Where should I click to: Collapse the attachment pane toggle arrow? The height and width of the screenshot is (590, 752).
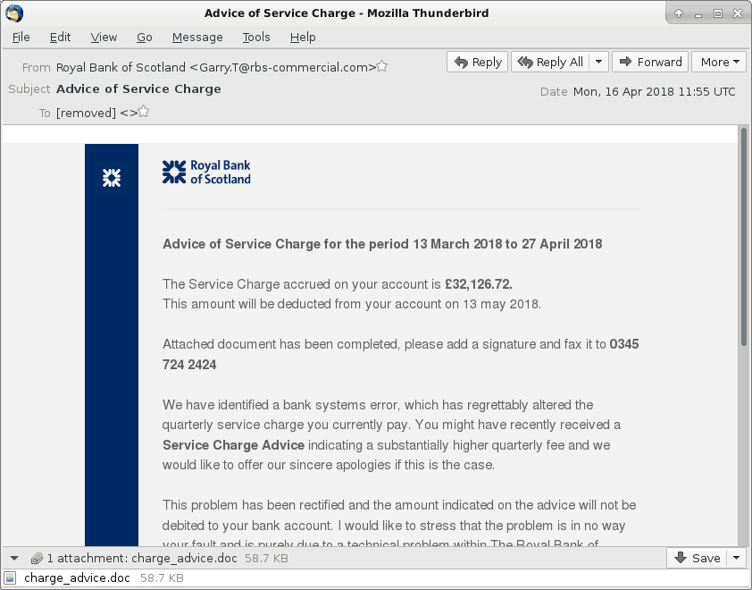[14, 559]
